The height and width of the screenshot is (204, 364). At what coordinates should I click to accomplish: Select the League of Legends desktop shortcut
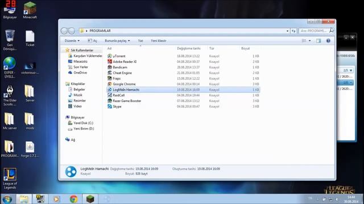pos(10,178)
